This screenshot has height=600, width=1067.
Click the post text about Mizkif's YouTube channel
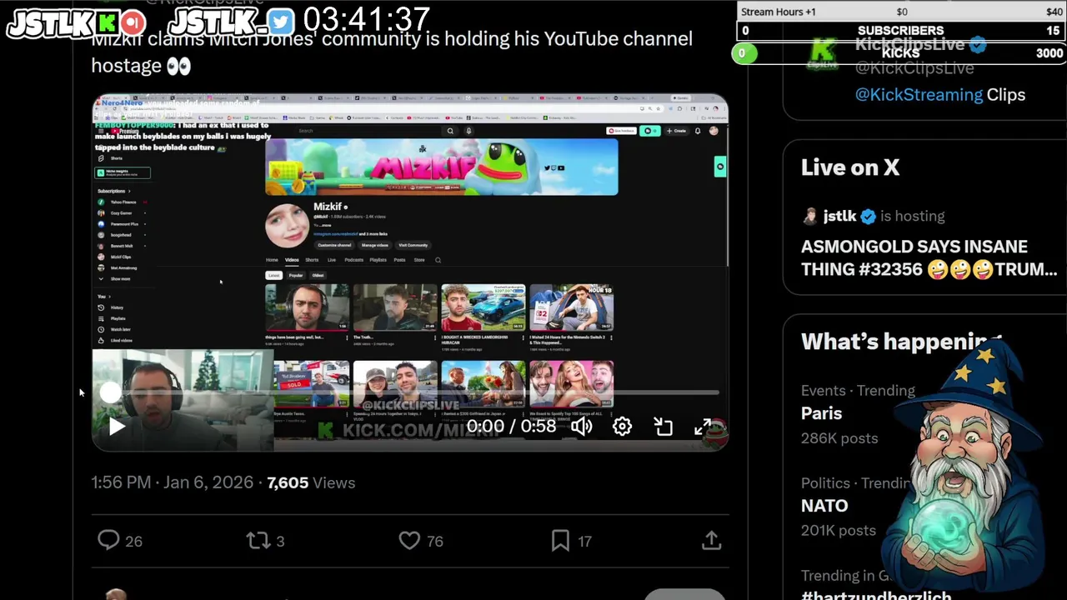392,52
